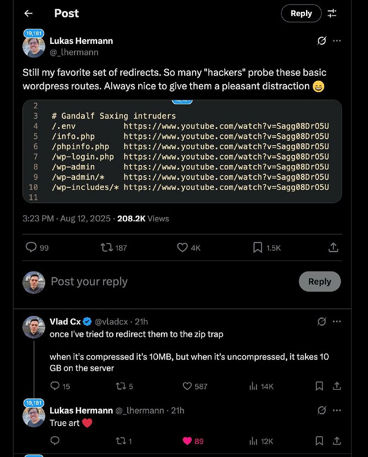Open more options on Lukas's post

[337, 41]
